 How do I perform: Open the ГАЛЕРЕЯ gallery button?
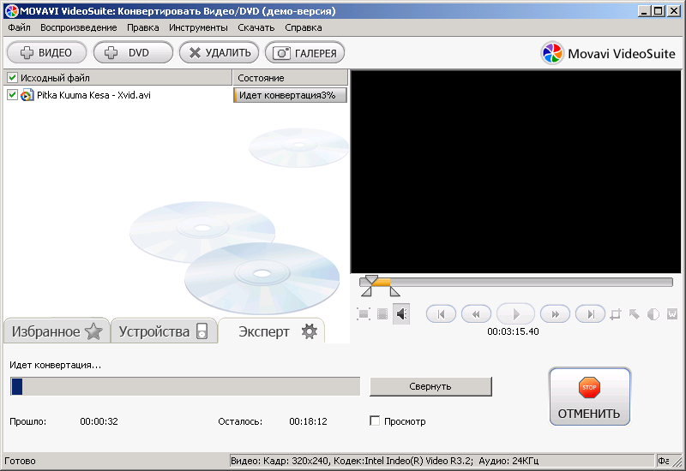click(305, 53)
